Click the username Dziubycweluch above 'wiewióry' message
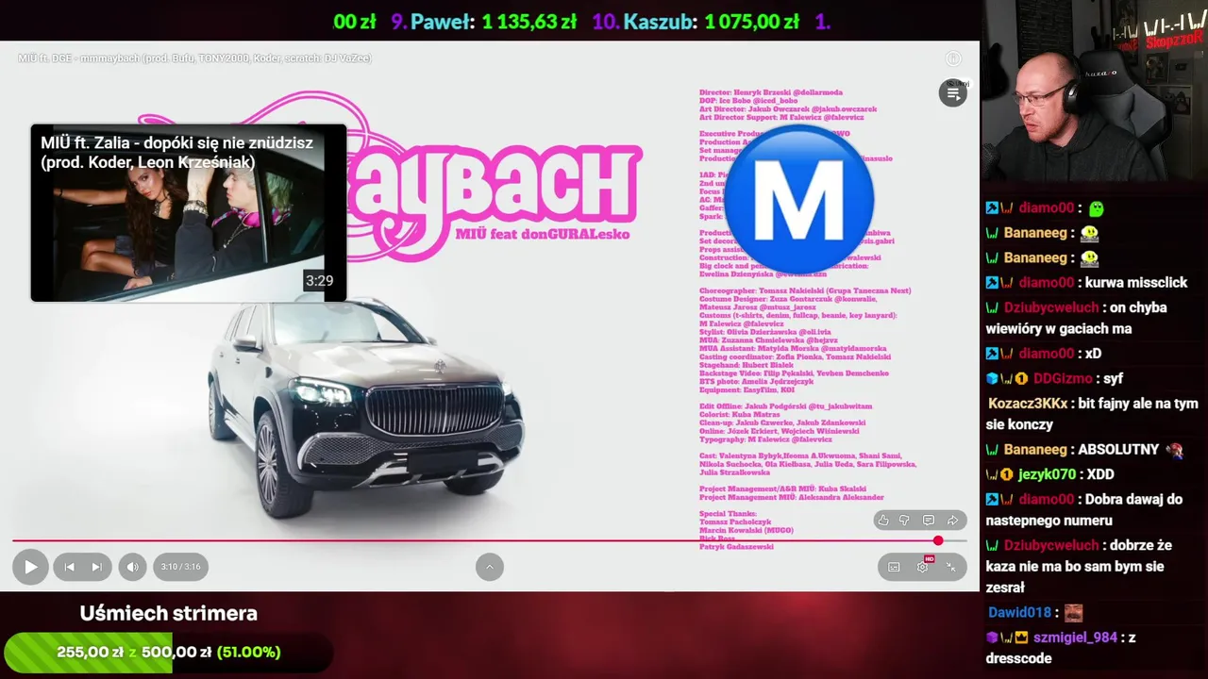Image resolution: width=1208 pixels, height=679 pixels. point(1051,307)
